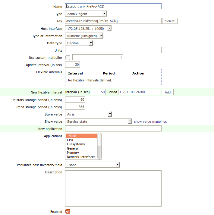Open the Show value dropdown showing Service state
This screenshot has height=215, width=214.
click(99, 121)
